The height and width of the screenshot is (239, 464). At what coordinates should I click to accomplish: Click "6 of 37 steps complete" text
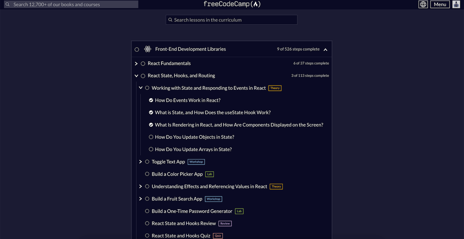(311, 63)
